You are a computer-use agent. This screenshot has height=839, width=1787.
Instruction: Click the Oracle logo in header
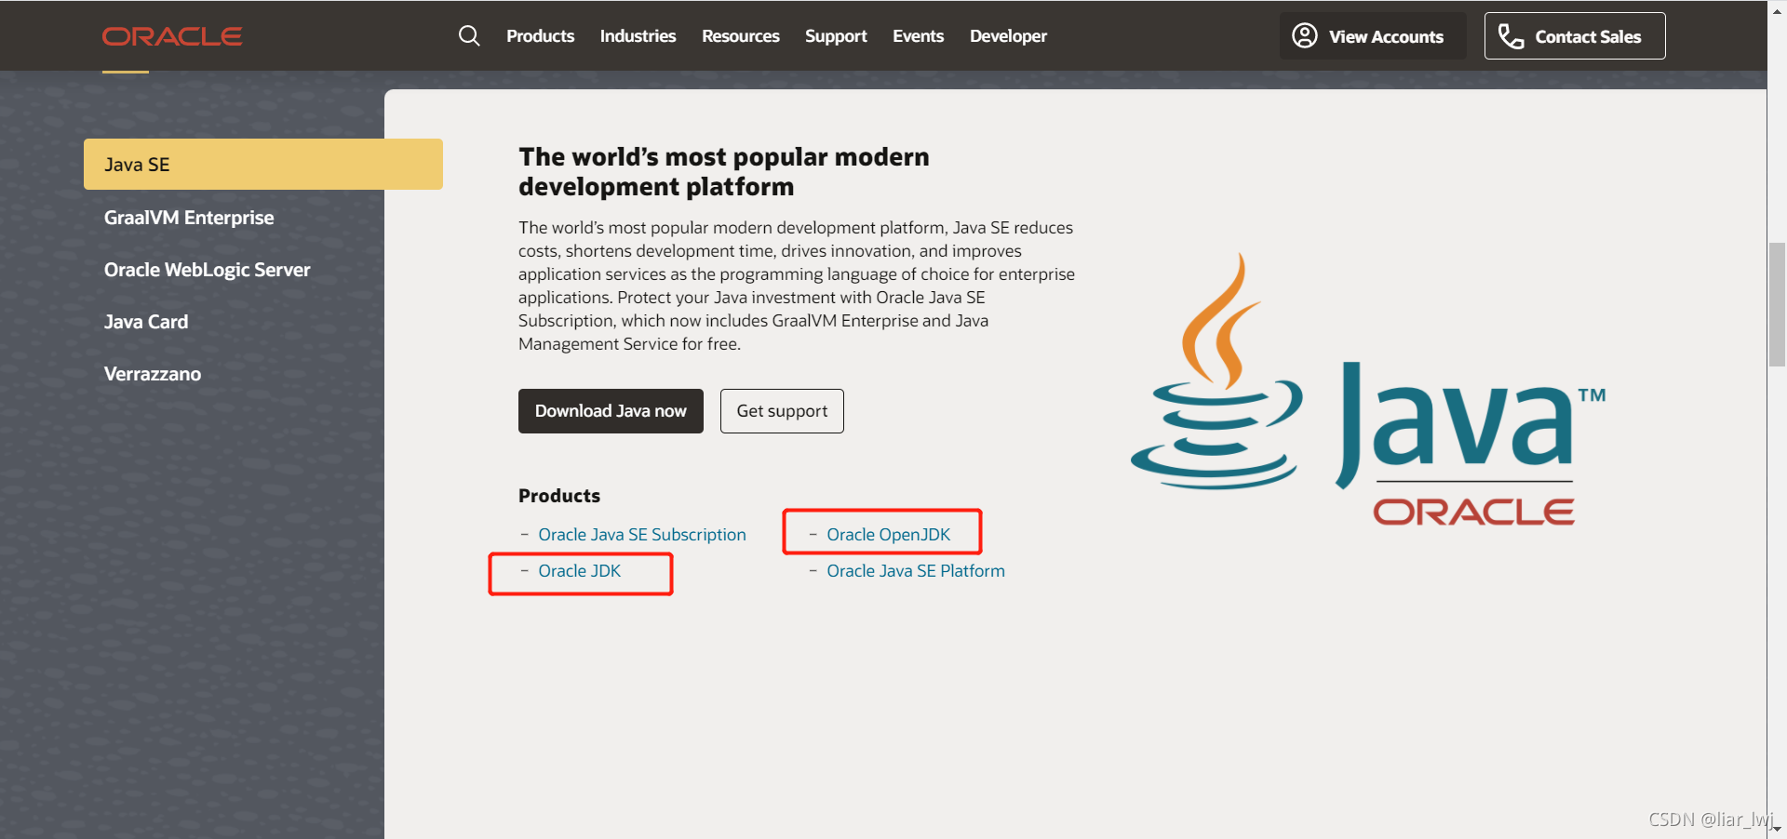click(172, 36)
